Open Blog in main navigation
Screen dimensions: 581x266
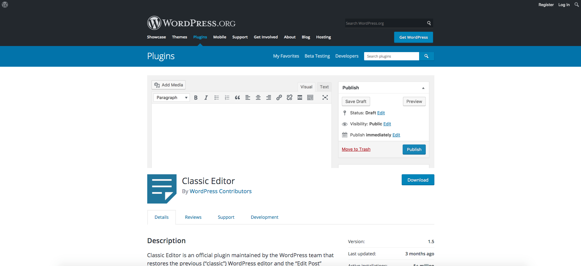click(x=306, y=37)
